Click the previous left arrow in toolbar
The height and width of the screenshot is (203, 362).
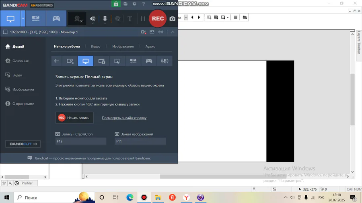[192, 17]
